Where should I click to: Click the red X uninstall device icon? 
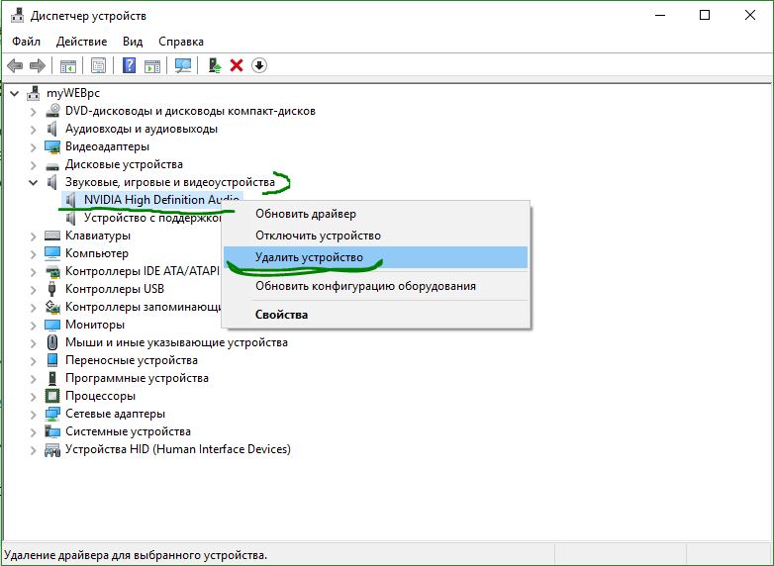click(x=237, y=65)
